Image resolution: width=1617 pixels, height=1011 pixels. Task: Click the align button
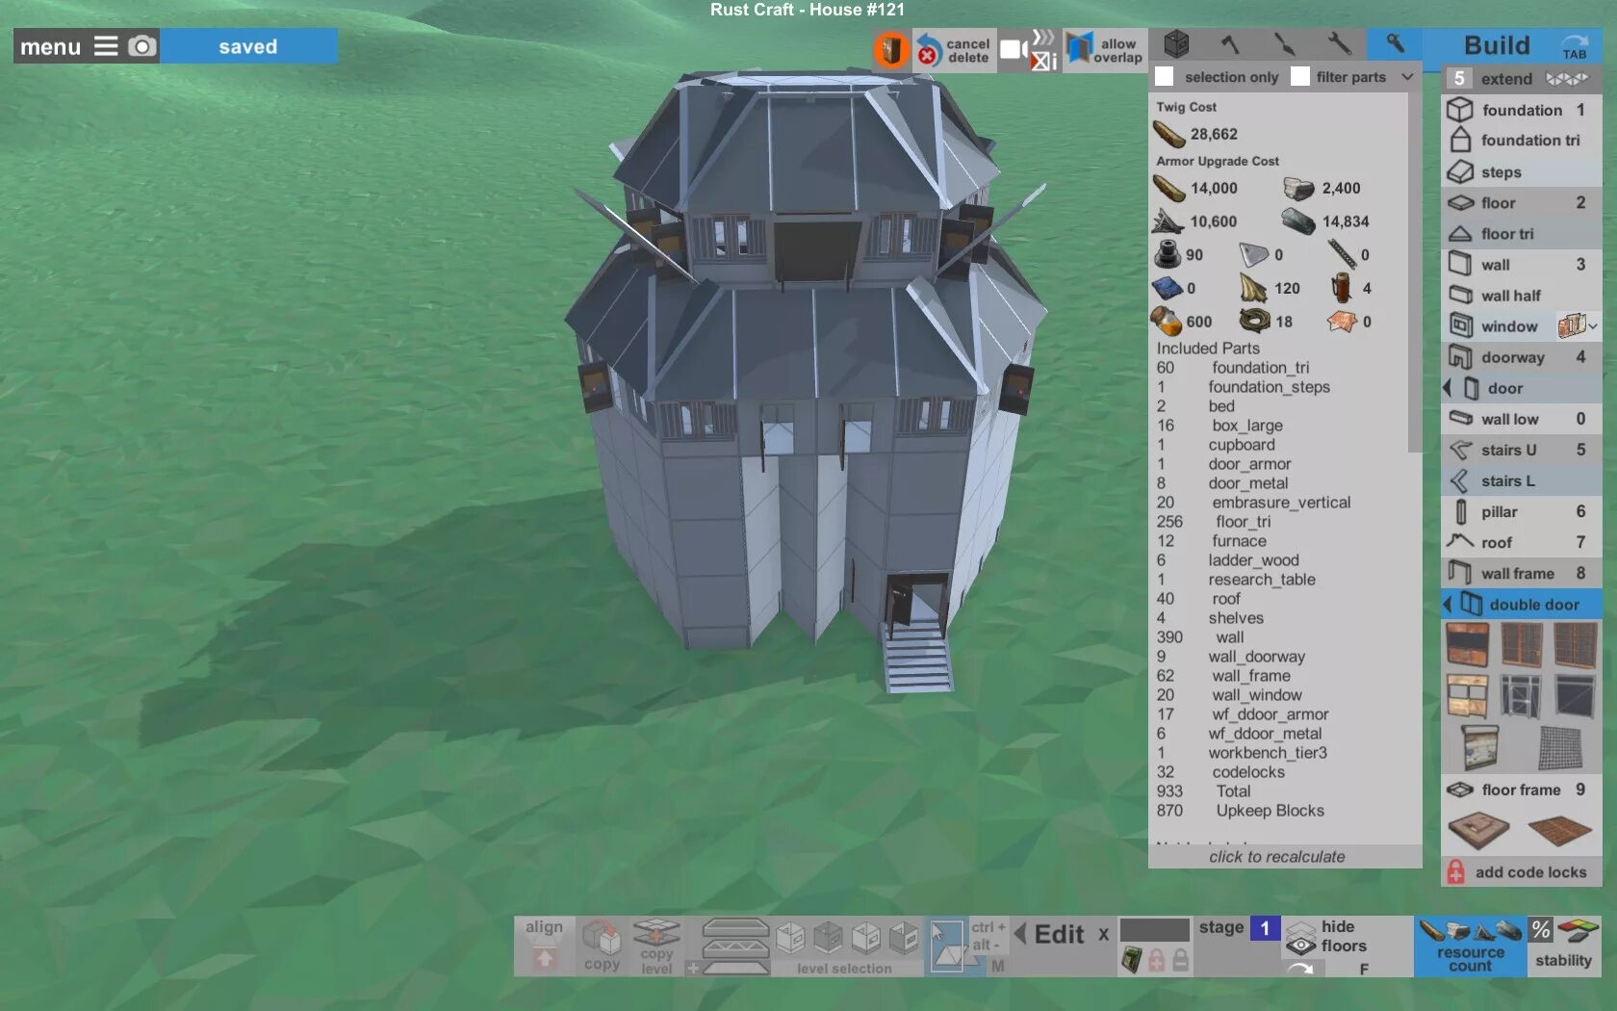545,945
